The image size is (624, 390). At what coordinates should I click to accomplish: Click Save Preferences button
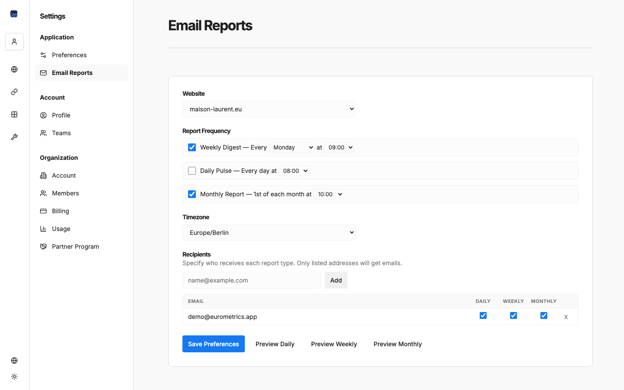click(x=214, y=344)
